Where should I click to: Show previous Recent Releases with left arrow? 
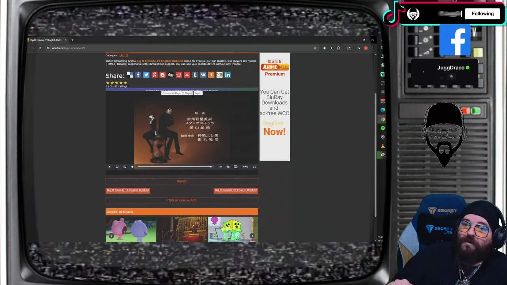point(111,236)
